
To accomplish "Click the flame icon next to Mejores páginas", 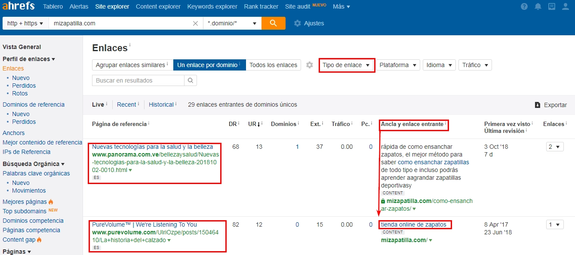I will coord(51,202).
